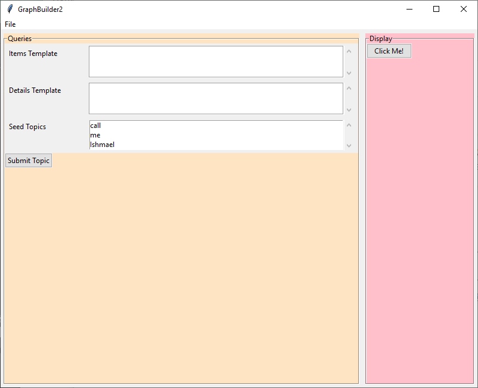This screenshot has width=478, height=388.
Task: Focus the Details Template text box
Action: tap(216, 98)
